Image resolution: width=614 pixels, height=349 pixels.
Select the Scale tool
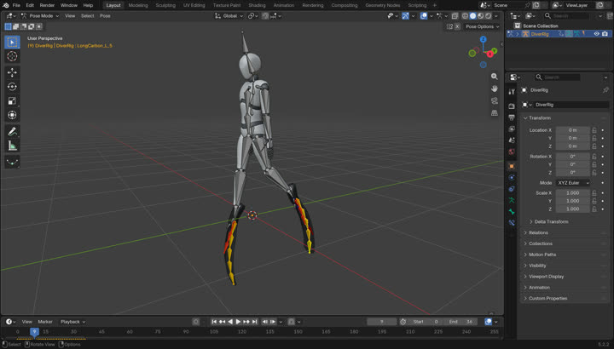click(12, 100)
